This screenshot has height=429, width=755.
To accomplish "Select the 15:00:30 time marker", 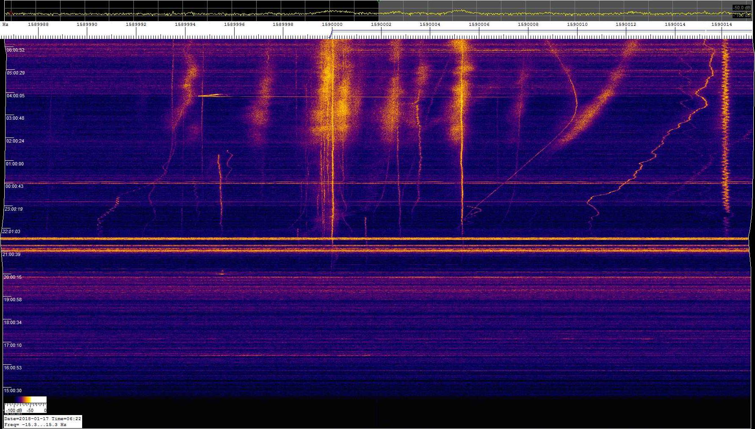I will [12, 390].
